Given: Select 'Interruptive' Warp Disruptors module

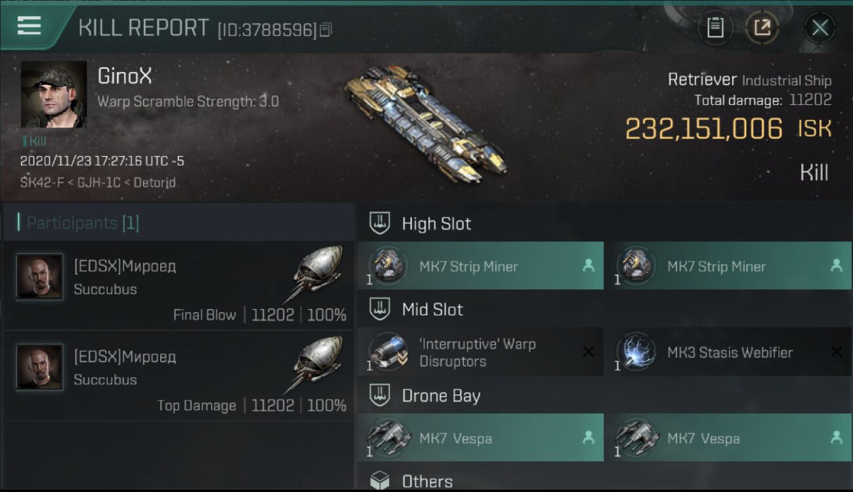Looking at the screenshot, I should [x=480, y=352].
